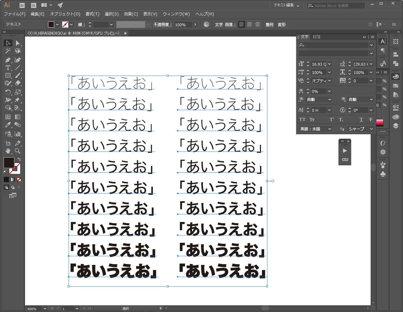Pick the Magic Wand tool

pos(8,51)
